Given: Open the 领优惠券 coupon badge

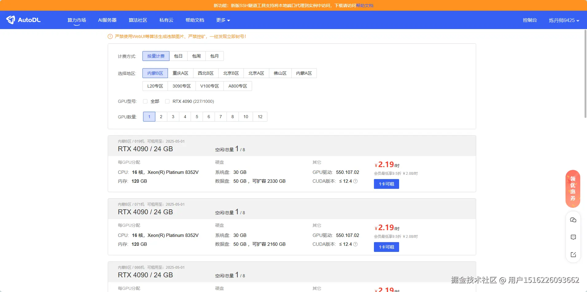Looking at the screenshot, I should click(x=573, y=189).
